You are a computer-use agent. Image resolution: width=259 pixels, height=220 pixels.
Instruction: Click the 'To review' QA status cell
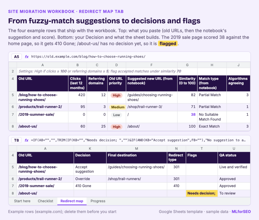(x=234, y=193)
